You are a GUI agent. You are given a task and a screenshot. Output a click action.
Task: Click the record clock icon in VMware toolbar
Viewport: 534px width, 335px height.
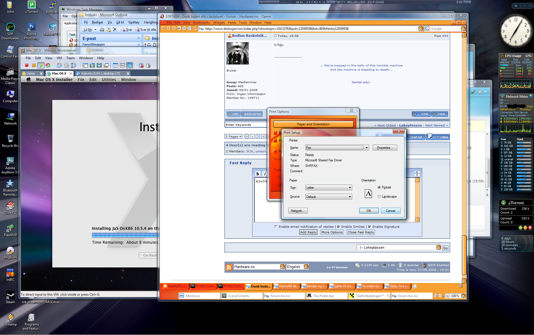point(141,65)
